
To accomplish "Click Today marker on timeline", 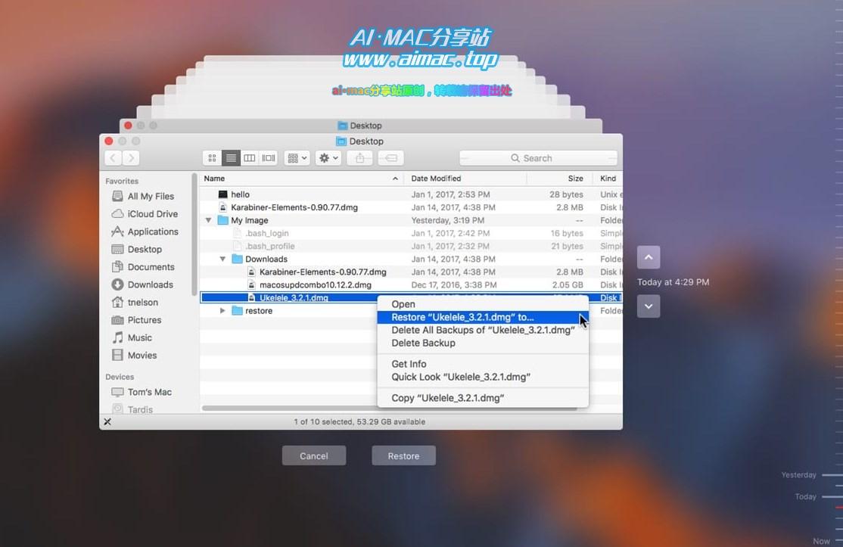I will [805, 496].
